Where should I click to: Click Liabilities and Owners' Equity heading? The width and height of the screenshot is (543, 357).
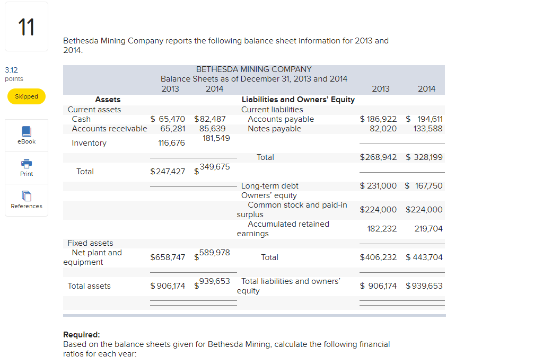click(x=298, y=100)
